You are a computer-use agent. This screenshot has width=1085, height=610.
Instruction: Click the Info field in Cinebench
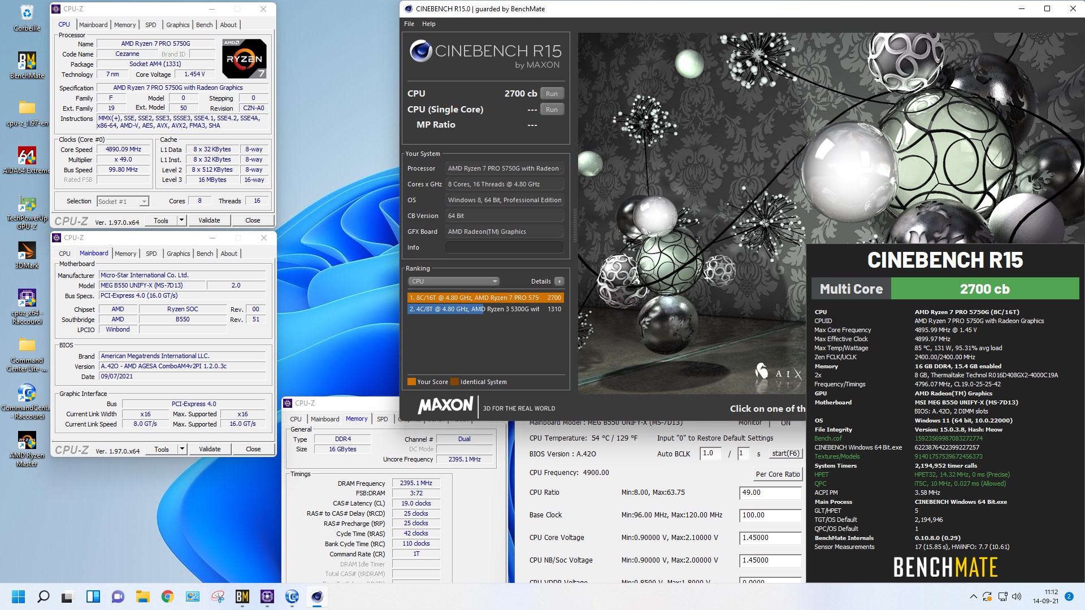(x=504, y=247)
